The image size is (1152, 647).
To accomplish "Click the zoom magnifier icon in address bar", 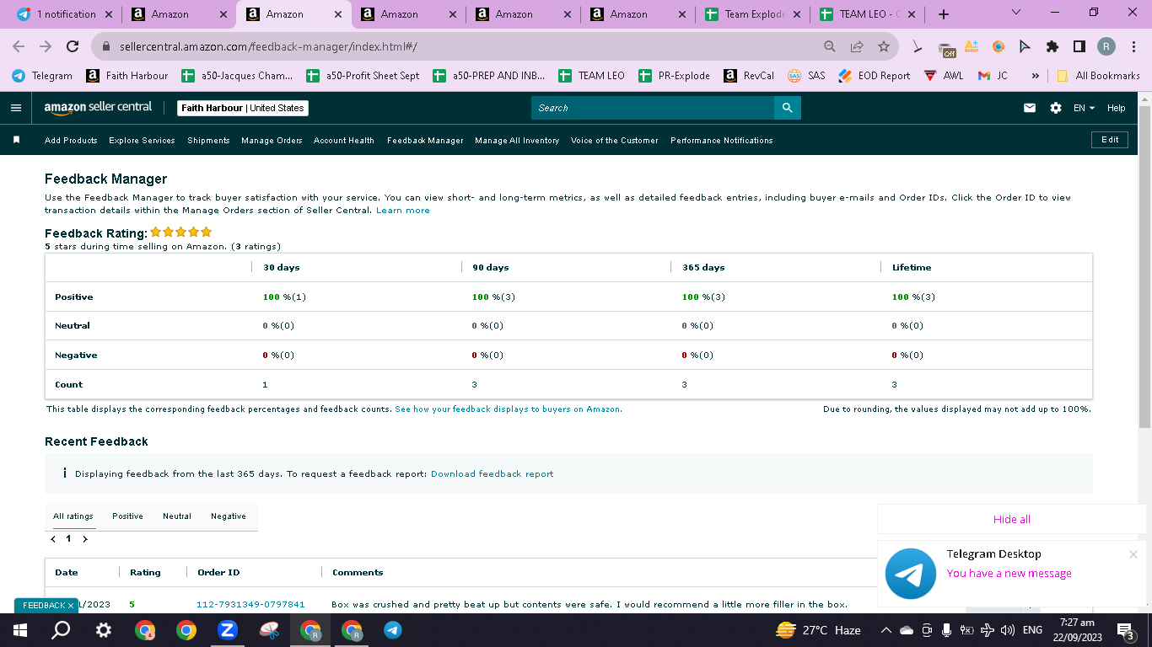I will point(830,46).
